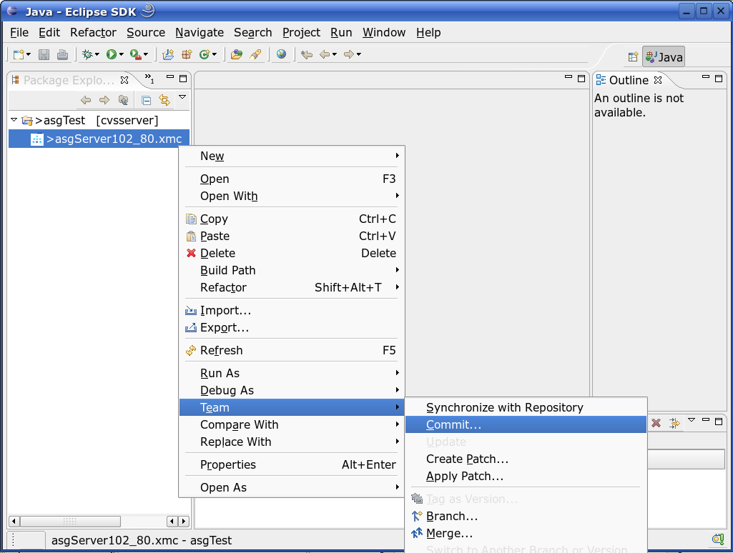
Task: Toggle Link with Editor in Package Explorer
Action: pyautogui.click(x=164, y=100)
